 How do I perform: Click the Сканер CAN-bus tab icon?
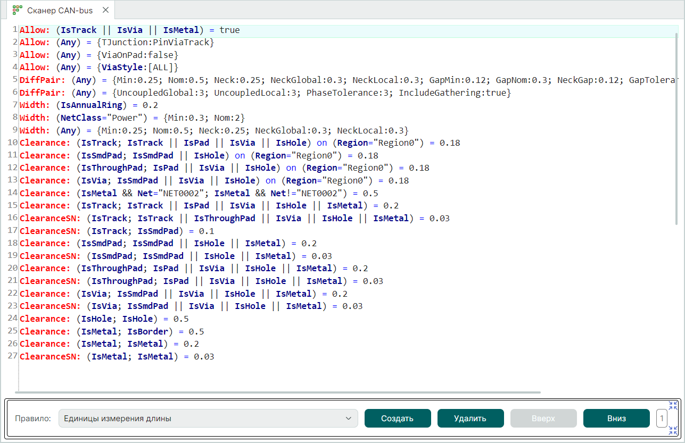tap(18, 10)
